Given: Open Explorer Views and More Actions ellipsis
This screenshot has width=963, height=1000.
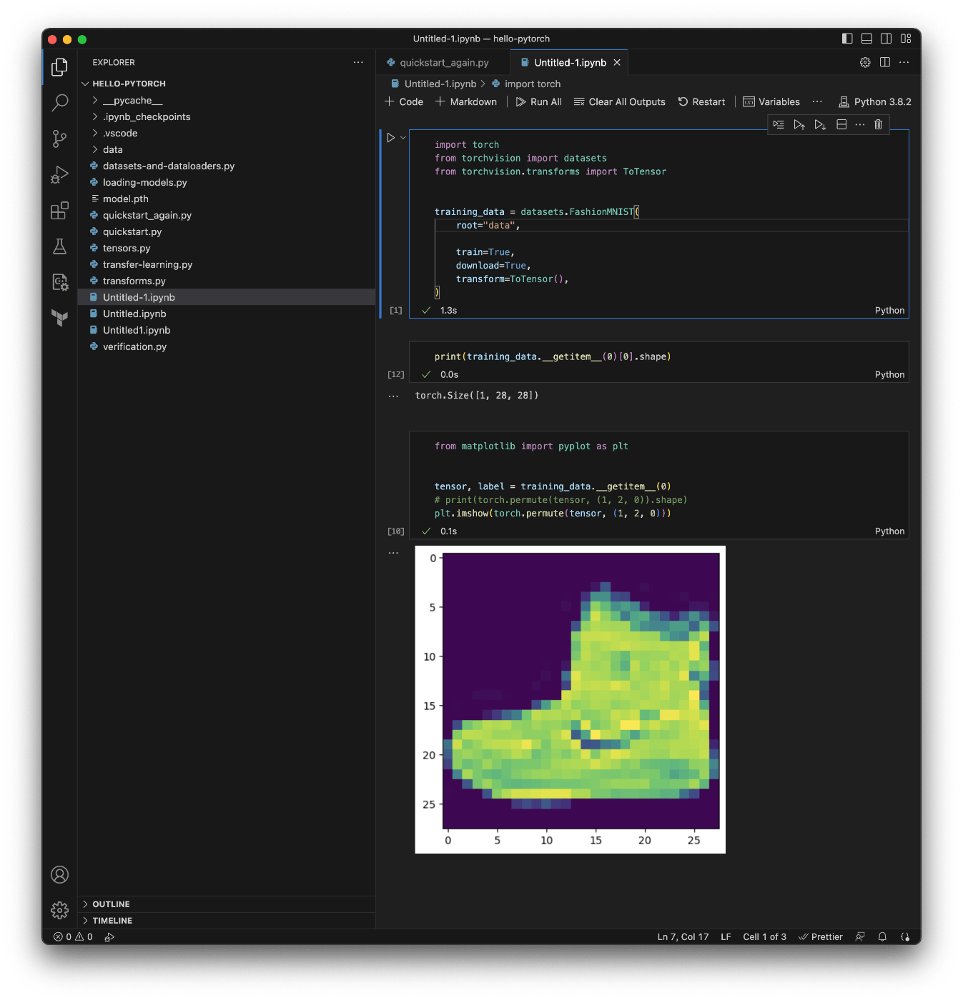Looking at the screenshot, I should click(358, 62).
